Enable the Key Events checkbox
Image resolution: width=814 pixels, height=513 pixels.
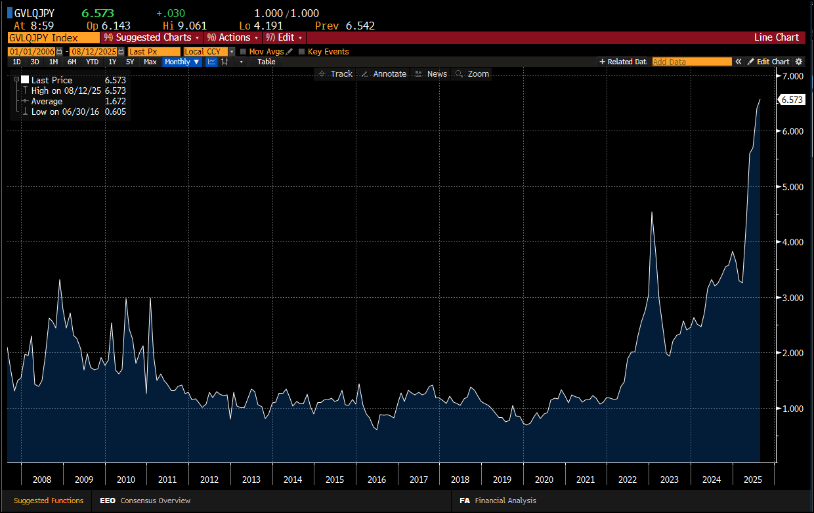point(302,51)
